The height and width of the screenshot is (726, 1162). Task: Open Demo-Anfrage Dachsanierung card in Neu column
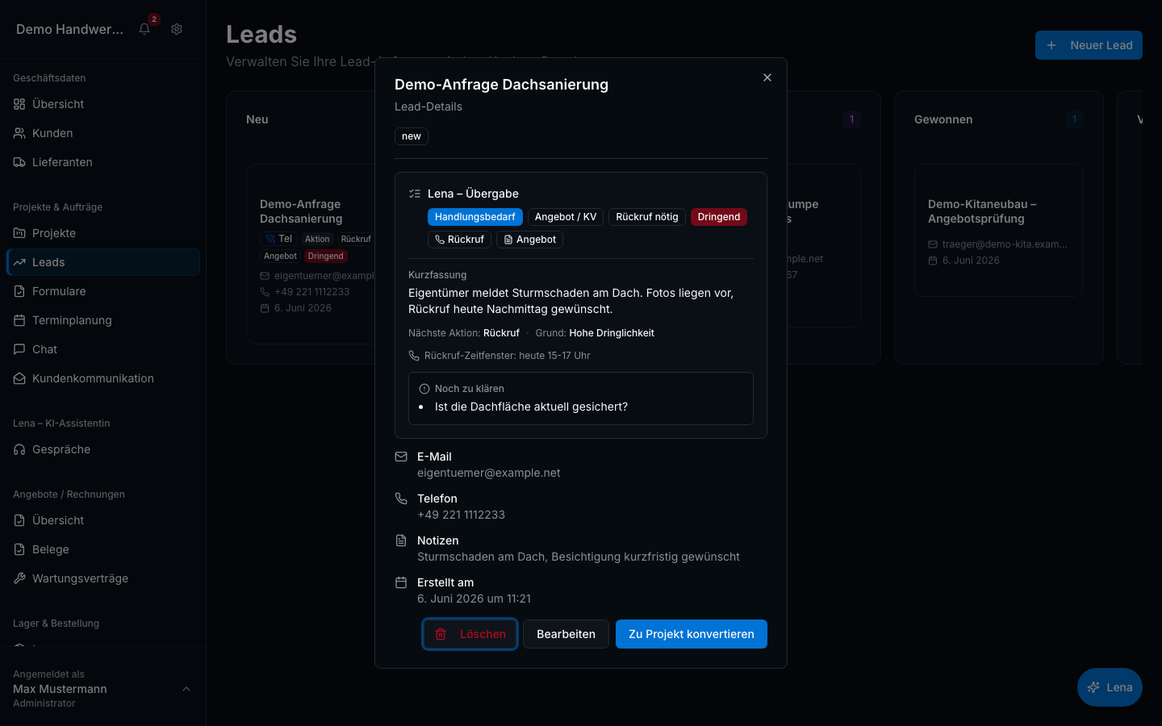(311, 254)
